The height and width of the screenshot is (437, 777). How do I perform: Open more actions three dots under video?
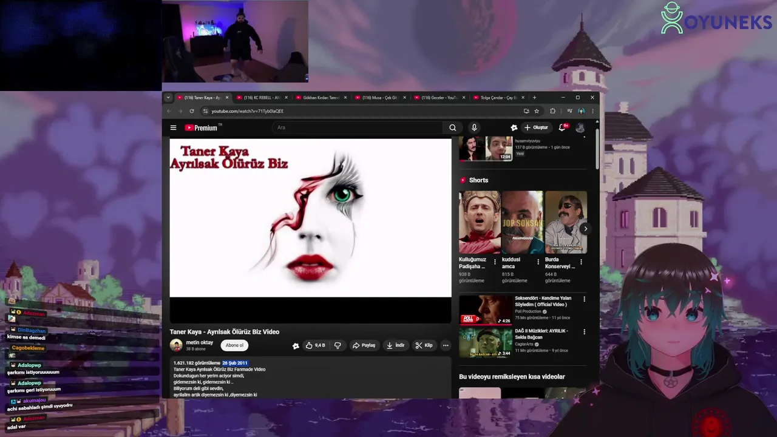point(446,345)
